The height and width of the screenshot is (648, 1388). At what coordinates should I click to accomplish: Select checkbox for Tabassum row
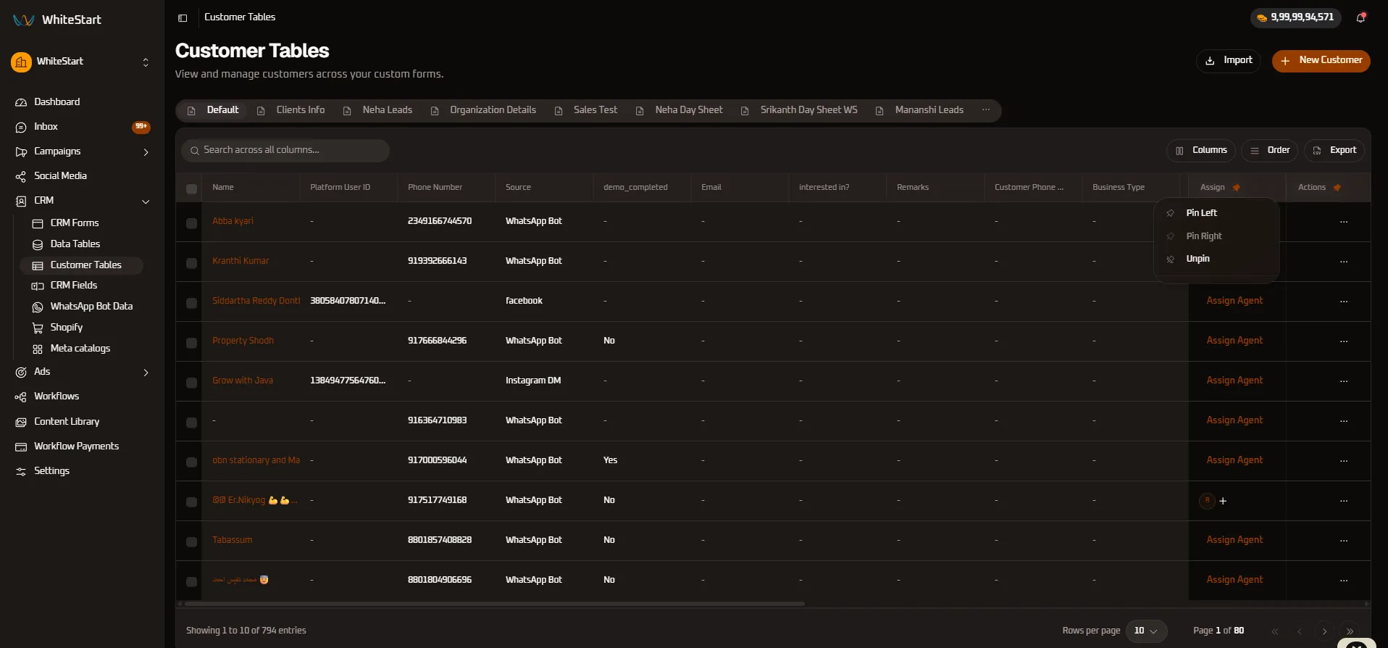pyautogui.click(x=191, y=542)
